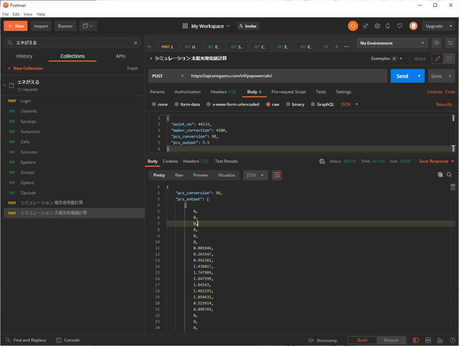
Task: Open the Login POST request
Action: tap(72, 101)
